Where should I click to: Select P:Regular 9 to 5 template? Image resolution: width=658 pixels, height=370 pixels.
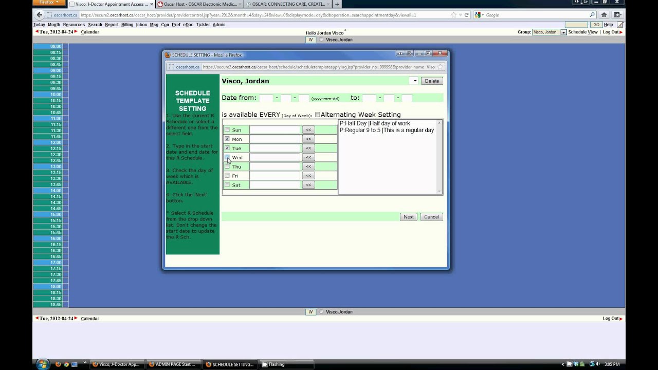387,130
